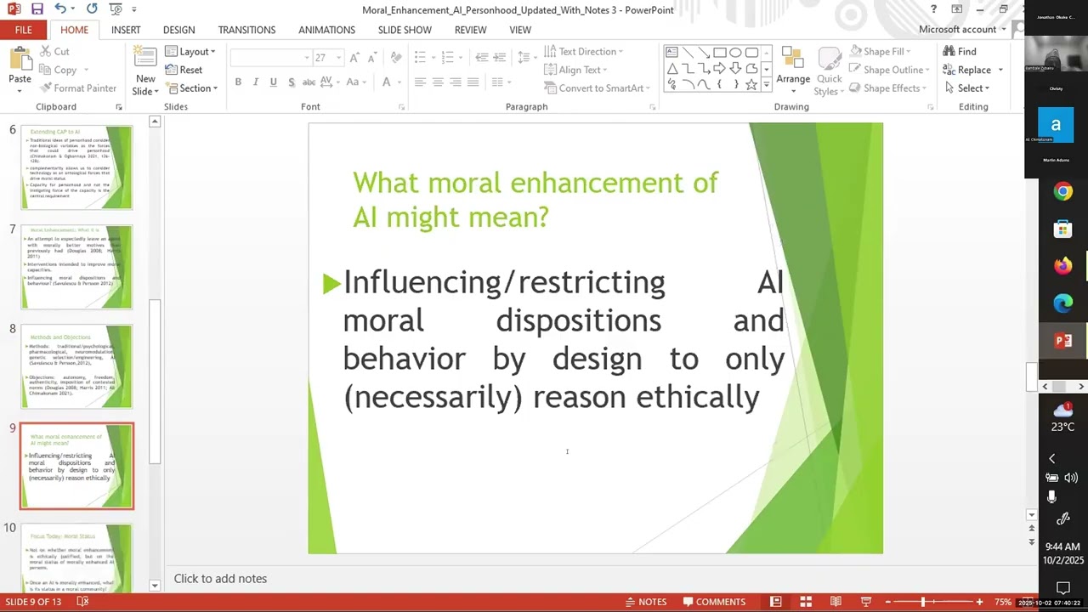This screenshot has width=1088, height=612.
Task: Switch to the SLIDE SHOW tab
Action: point(405,30)
